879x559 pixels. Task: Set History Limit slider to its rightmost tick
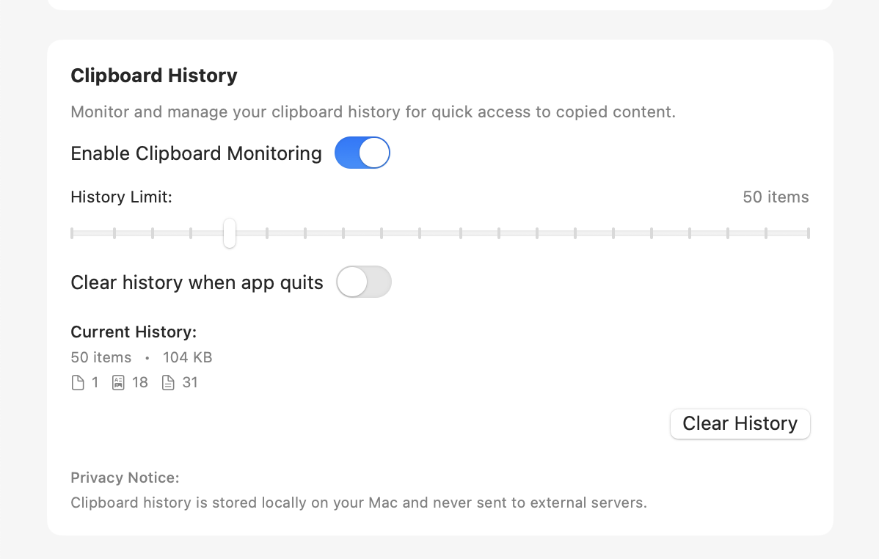coord(808,233)
